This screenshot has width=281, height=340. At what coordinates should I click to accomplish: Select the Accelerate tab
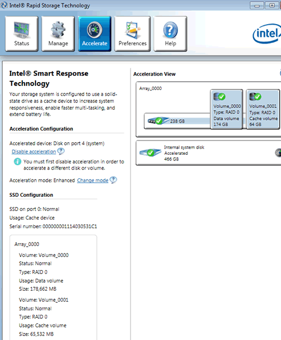click(95, 34)
